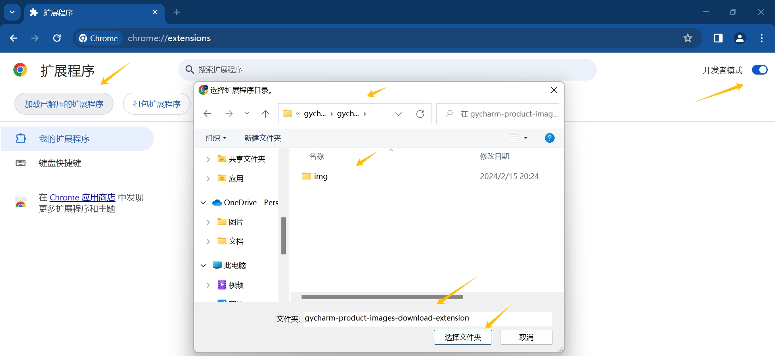Click 加载已解压的扩展程序 button
The width and height of the screenshot is (775, 356).
64,104
